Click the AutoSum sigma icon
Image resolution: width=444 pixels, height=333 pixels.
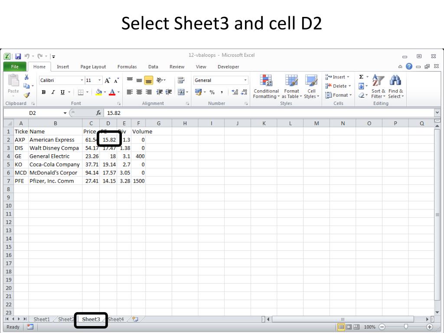point(361,77)
